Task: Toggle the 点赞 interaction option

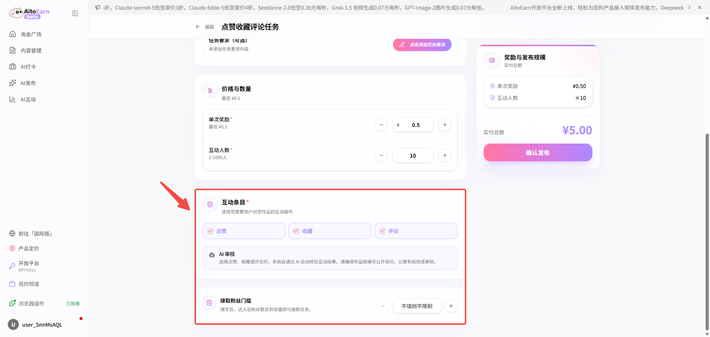Action: 244,231
